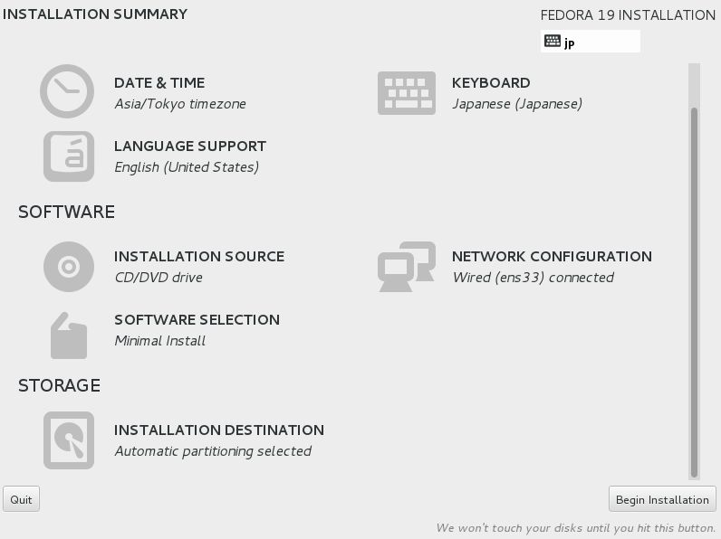Viewport: 721px width, 539px height.
Task: Click the DATE & TIME heading
Action: (159, 82)
